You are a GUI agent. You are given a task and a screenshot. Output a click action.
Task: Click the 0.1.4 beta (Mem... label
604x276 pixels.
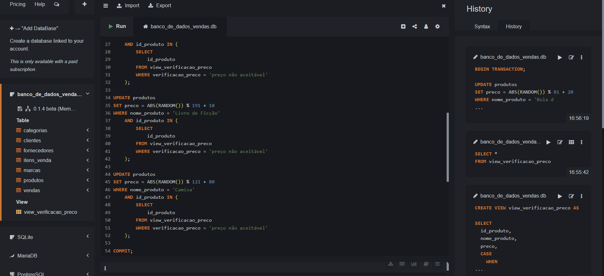click(54, 109)
